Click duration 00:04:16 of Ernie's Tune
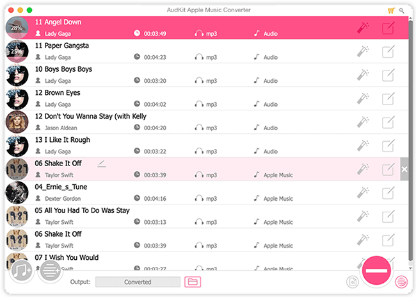The image size is (416, 297). (x=155, y=199)
